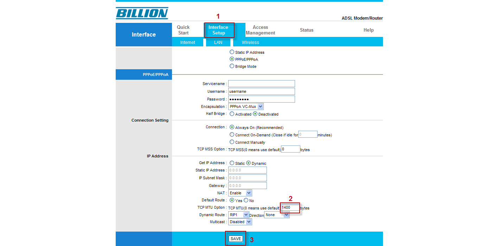Click the Billion logo
499x246 pixels.
coord(142,13)
